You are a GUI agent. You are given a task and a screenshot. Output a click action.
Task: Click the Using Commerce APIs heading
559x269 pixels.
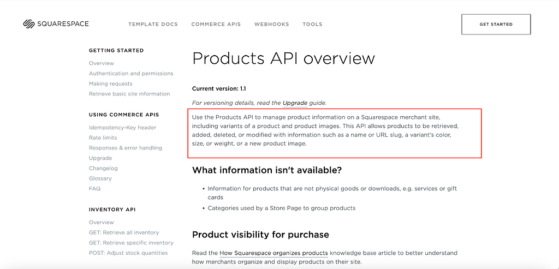(x=124, y=115)
